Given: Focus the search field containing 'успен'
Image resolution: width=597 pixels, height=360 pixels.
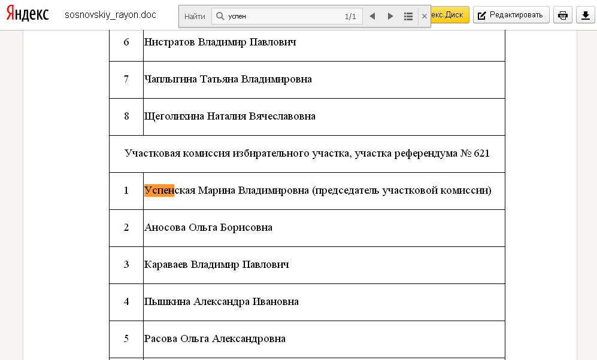Looking at the screenshot, I should [x=287, y=16].
